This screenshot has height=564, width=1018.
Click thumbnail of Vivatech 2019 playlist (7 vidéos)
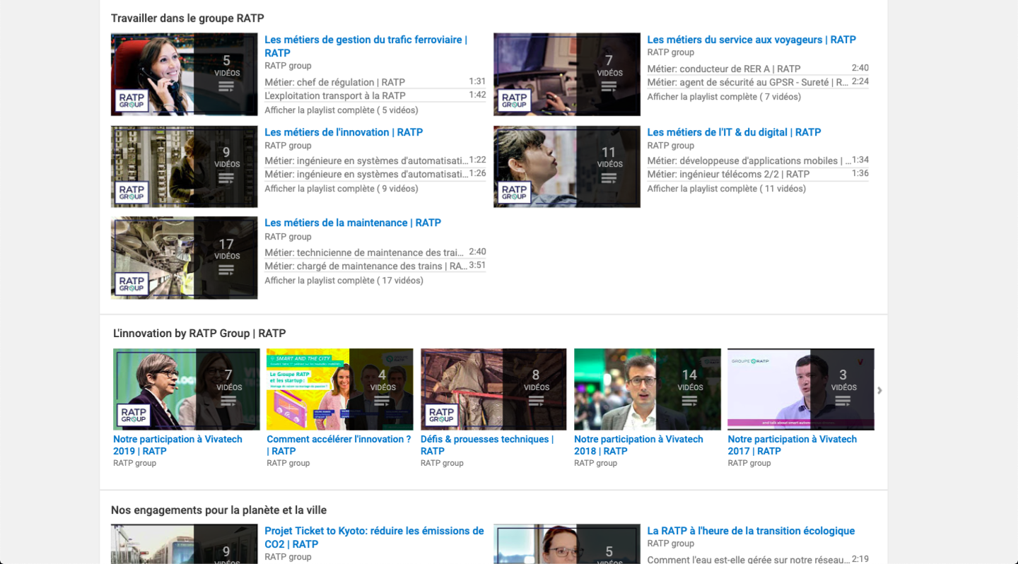(x=187, y=389)
